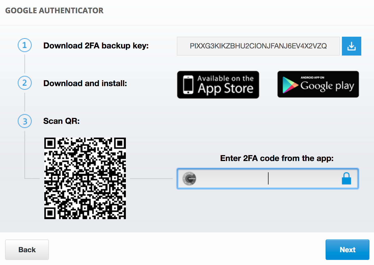Click the QR code image

coord(85,178)
